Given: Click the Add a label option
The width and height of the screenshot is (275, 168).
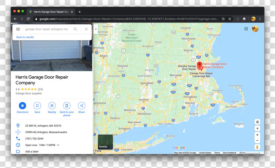Looking at the screenshot, I should [x=32, y=151].
